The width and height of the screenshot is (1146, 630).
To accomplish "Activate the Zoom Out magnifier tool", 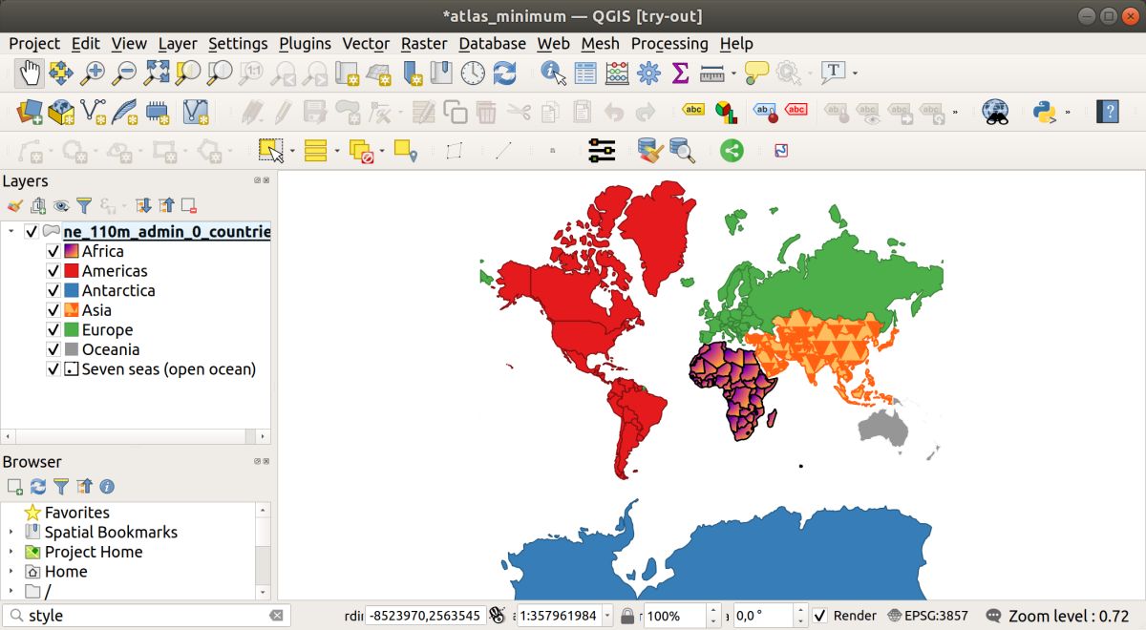I will [x=124, y=72].
